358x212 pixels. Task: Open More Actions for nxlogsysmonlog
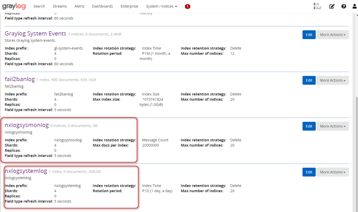click(332, 126)
